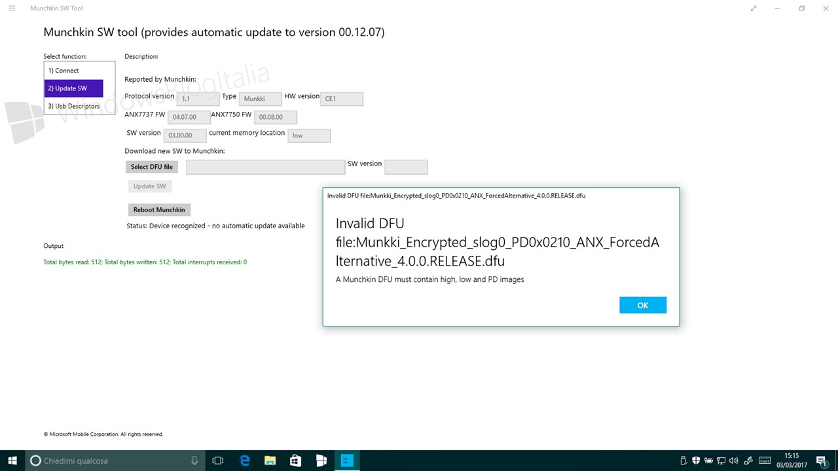Click the expand to full-screen arrows icon
Viewport: 838px width, 471px height.
click(754, 9)
